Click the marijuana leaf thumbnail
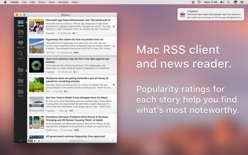Image resolution: width=248 pixels, height=155 pixels. coord(37,85)
